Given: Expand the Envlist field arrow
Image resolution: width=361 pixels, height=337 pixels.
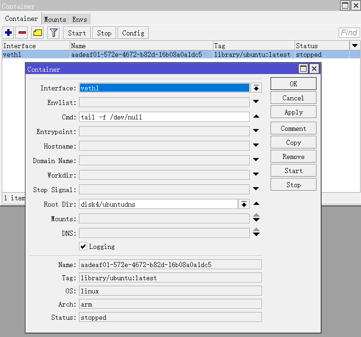Looking at the screenshot, I should click(256, 102).
